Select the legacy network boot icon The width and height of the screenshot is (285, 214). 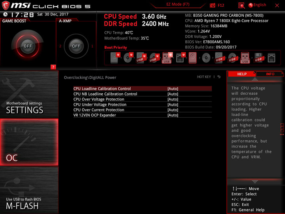pyautogui.click(x=272, y=58)
